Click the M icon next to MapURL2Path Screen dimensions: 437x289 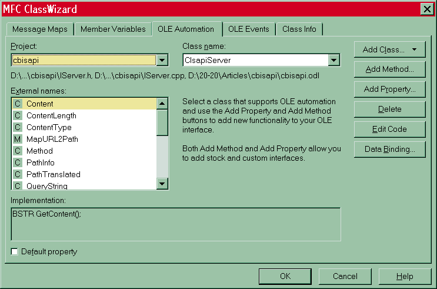coord(18,139)
